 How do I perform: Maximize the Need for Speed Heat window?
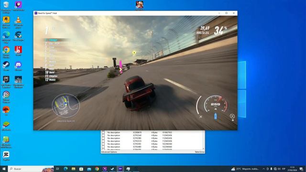[226, 13]
